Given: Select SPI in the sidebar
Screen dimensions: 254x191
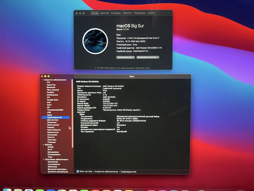Looking at the screenshot, I should point(49,107).
